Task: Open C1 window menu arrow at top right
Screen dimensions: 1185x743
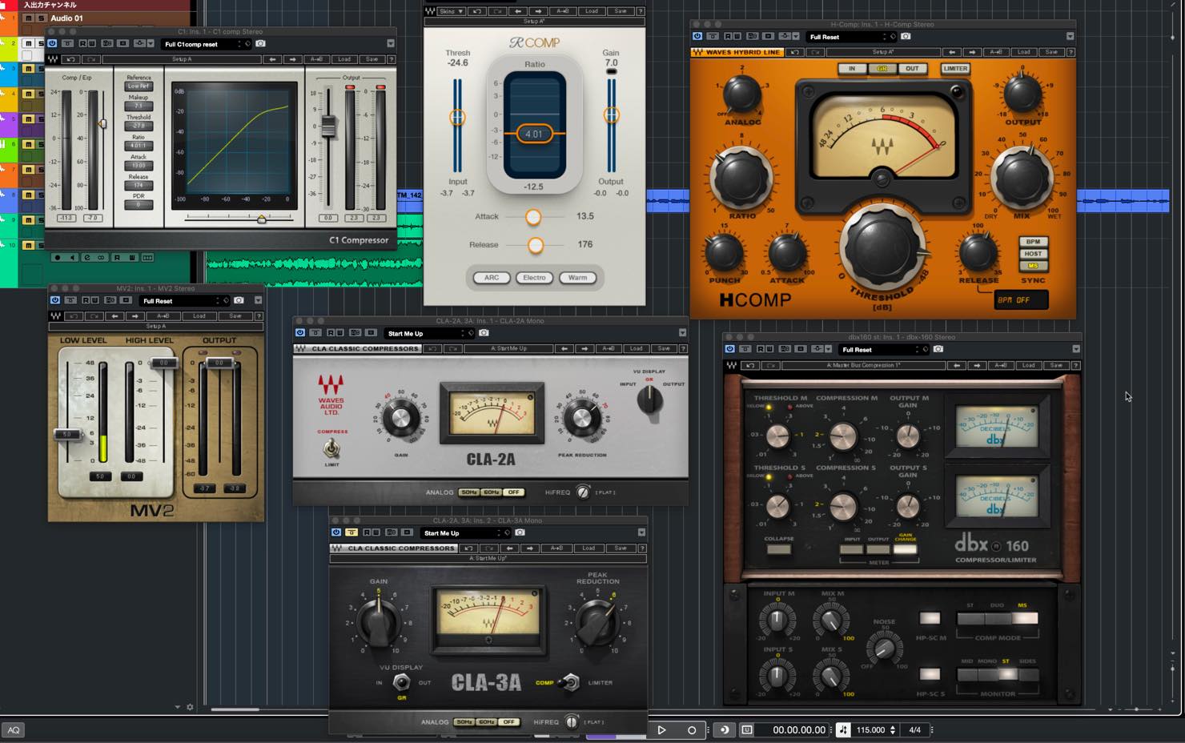Action: pos(391,43)
